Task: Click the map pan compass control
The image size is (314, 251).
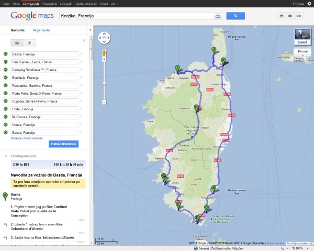Action: (104, 38)
